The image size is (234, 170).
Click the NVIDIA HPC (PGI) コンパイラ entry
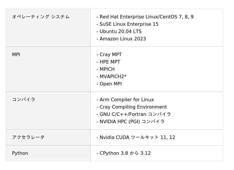(130, 122)
